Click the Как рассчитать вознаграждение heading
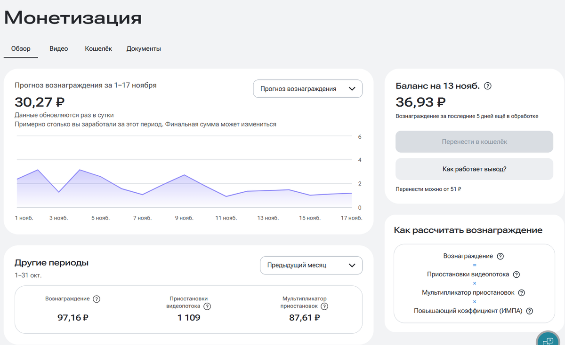This screenshot has height=345, width=565. 468,230
